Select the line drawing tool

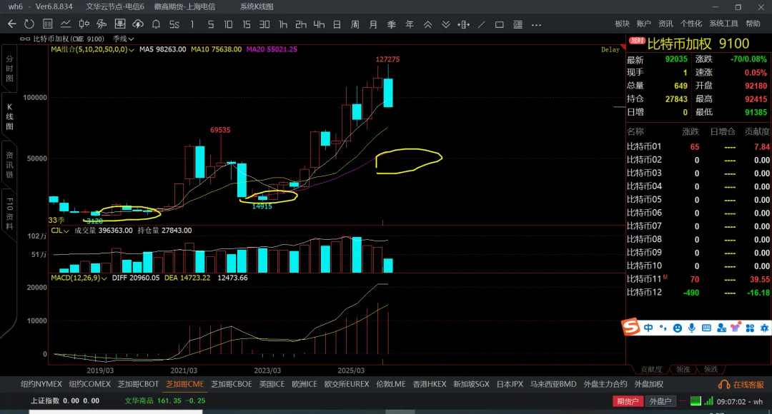click(482, 24)
